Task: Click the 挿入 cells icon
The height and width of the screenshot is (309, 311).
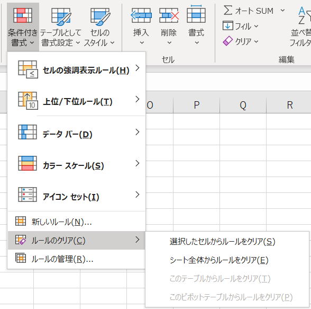Action: click(141, 15)
